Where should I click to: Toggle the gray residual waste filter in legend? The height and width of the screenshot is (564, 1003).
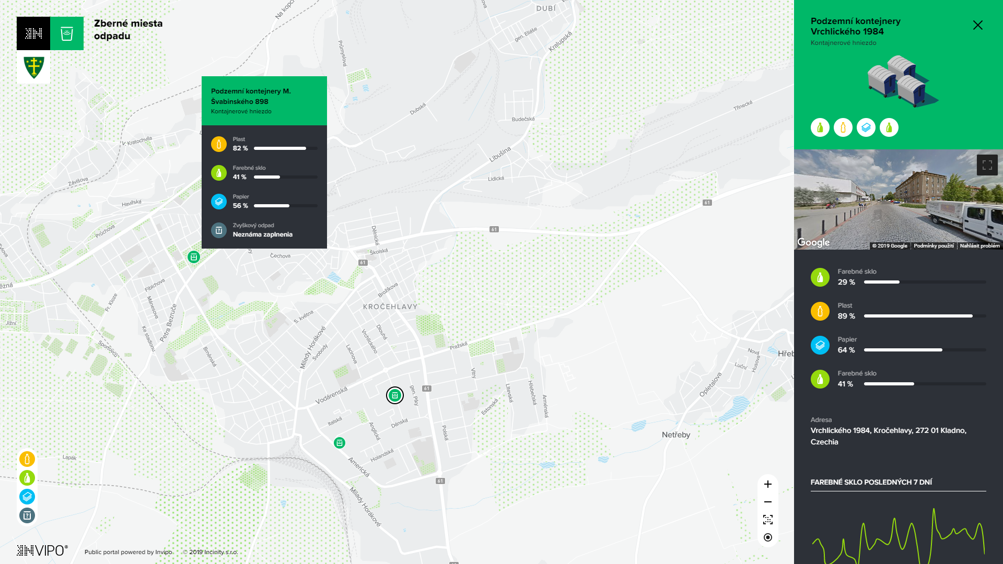point(27,515)
